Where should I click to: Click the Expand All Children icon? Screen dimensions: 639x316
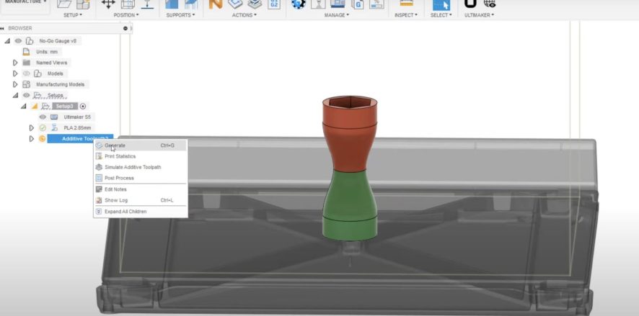coord(100,212)
